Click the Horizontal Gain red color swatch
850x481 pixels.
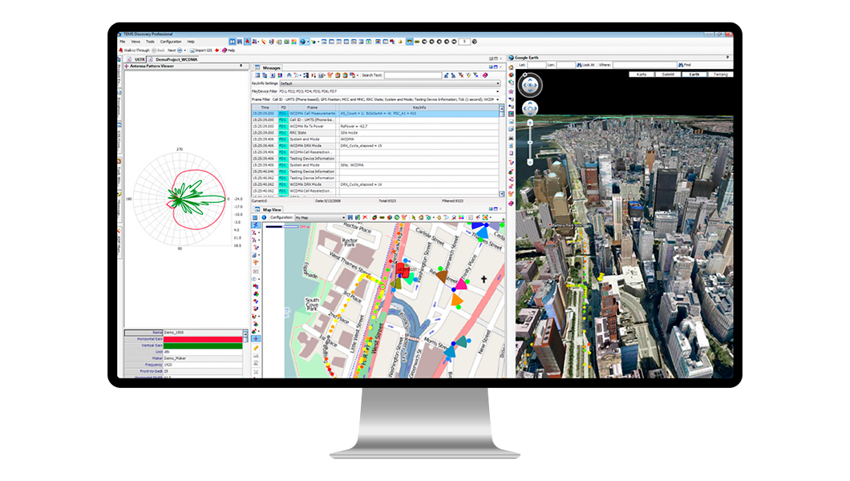[203, 339]
